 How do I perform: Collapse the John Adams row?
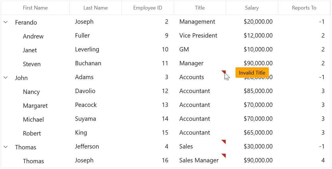(x=6, y=77)
